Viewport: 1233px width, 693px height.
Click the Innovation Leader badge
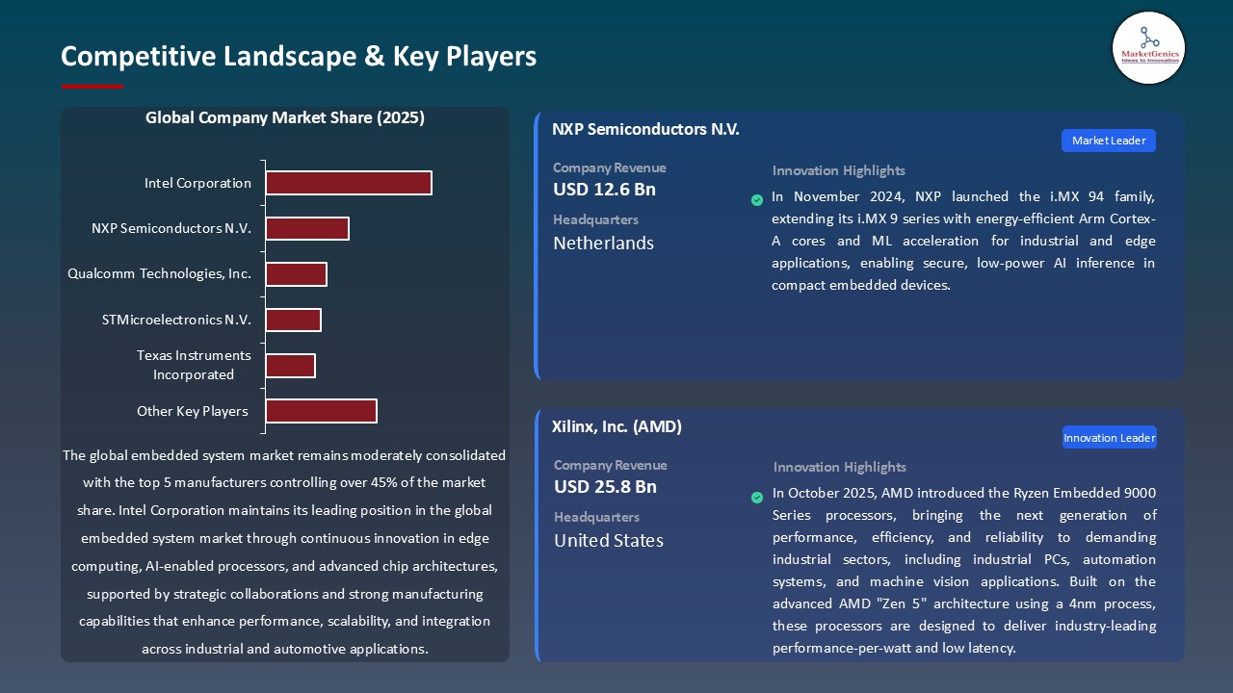(1109, 438)
